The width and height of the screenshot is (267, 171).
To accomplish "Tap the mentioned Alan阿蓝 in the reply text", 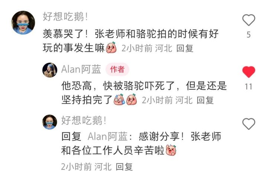I will pos(108,136).
